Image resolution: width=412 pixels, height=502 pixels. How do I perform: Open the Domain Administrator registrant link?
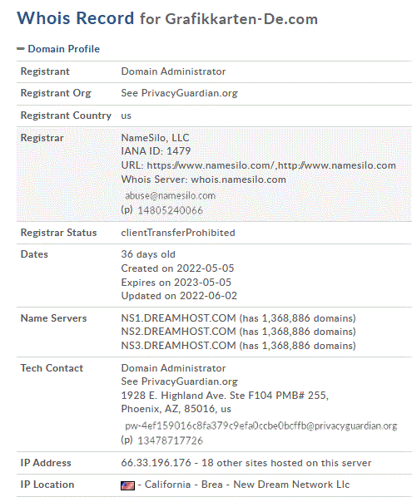coord(173,71)
